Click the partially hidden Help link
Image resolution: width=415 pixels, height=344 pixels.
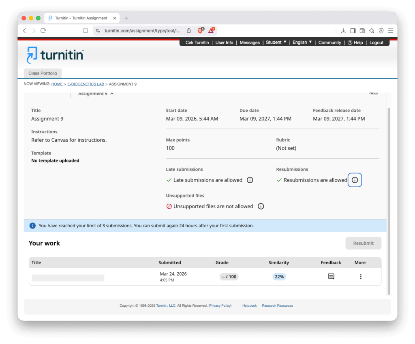pyautogui.click(x=373, y=93)
